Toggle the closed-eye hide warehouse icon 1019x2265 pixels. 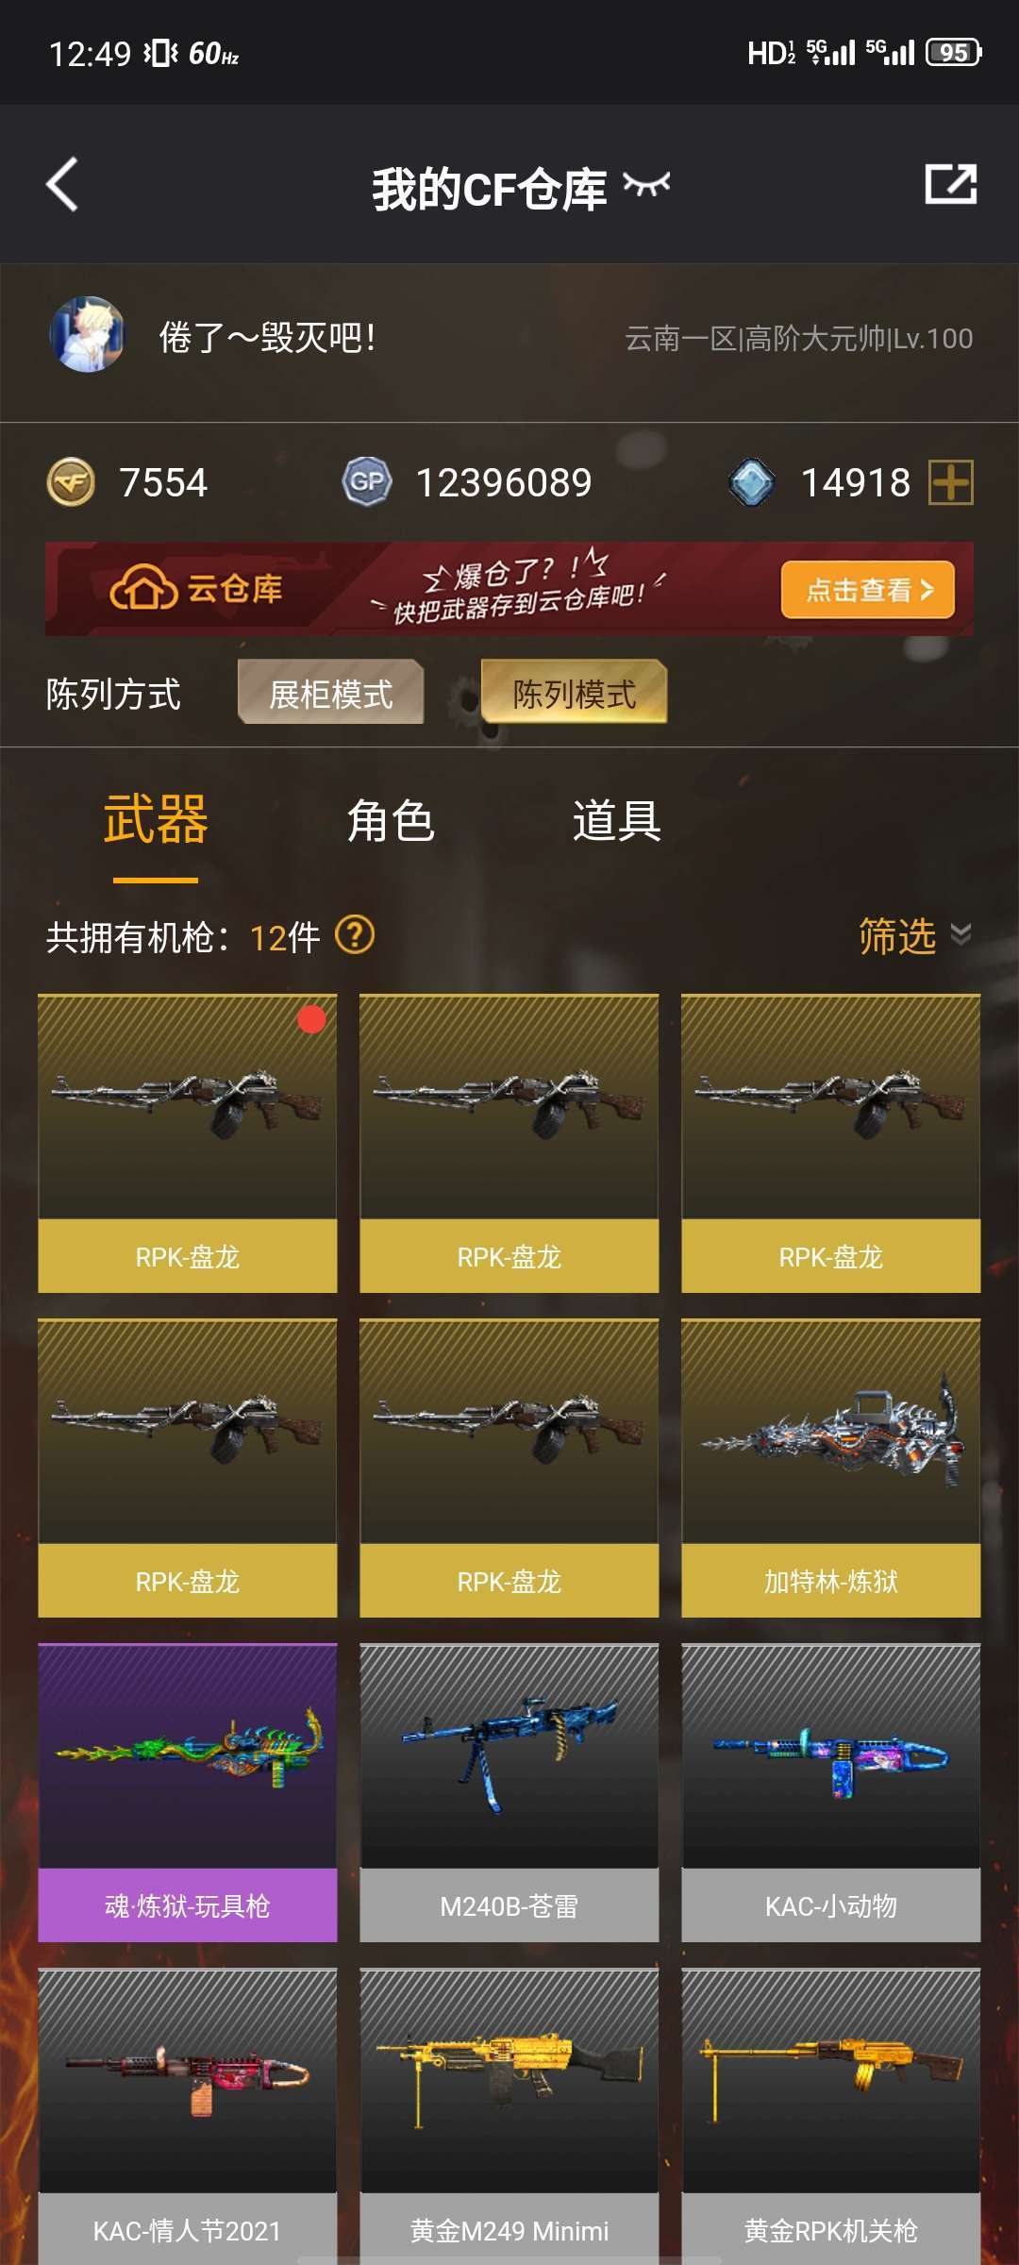[646, 184]
